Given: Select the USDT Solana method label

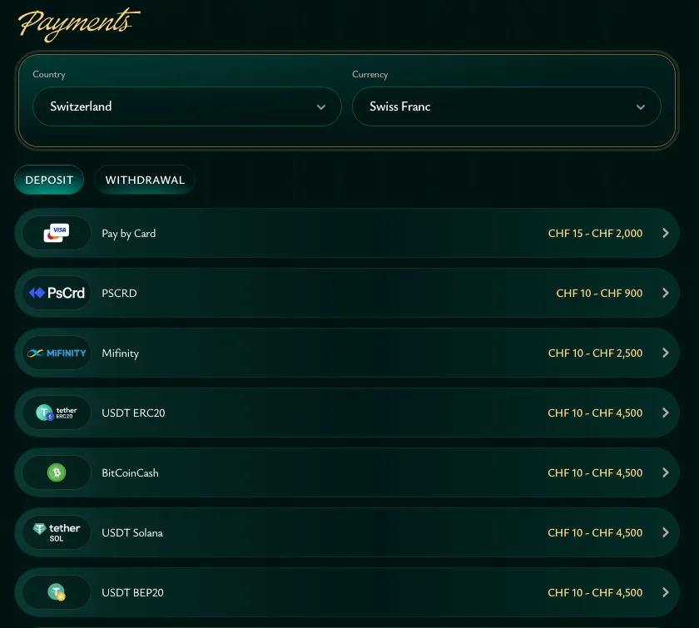Looking at the screenshot, I should click(x=132, y=532).
